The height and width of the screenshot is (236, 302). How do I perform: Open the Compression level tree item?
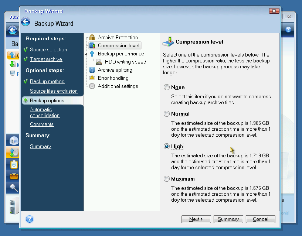118,46
